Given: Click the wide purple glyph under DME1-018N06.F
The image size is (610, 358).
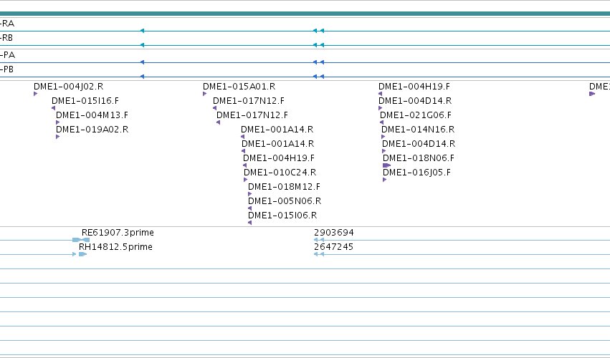Looking at the screenshot, I should (x=386, y=165).
